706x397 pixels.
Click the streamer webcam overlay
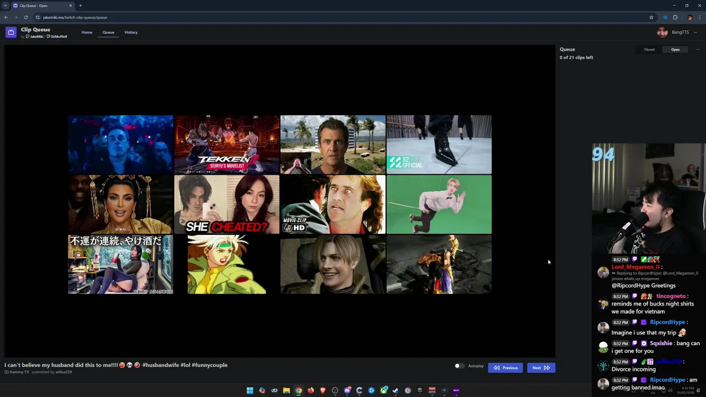click(649, 198)
